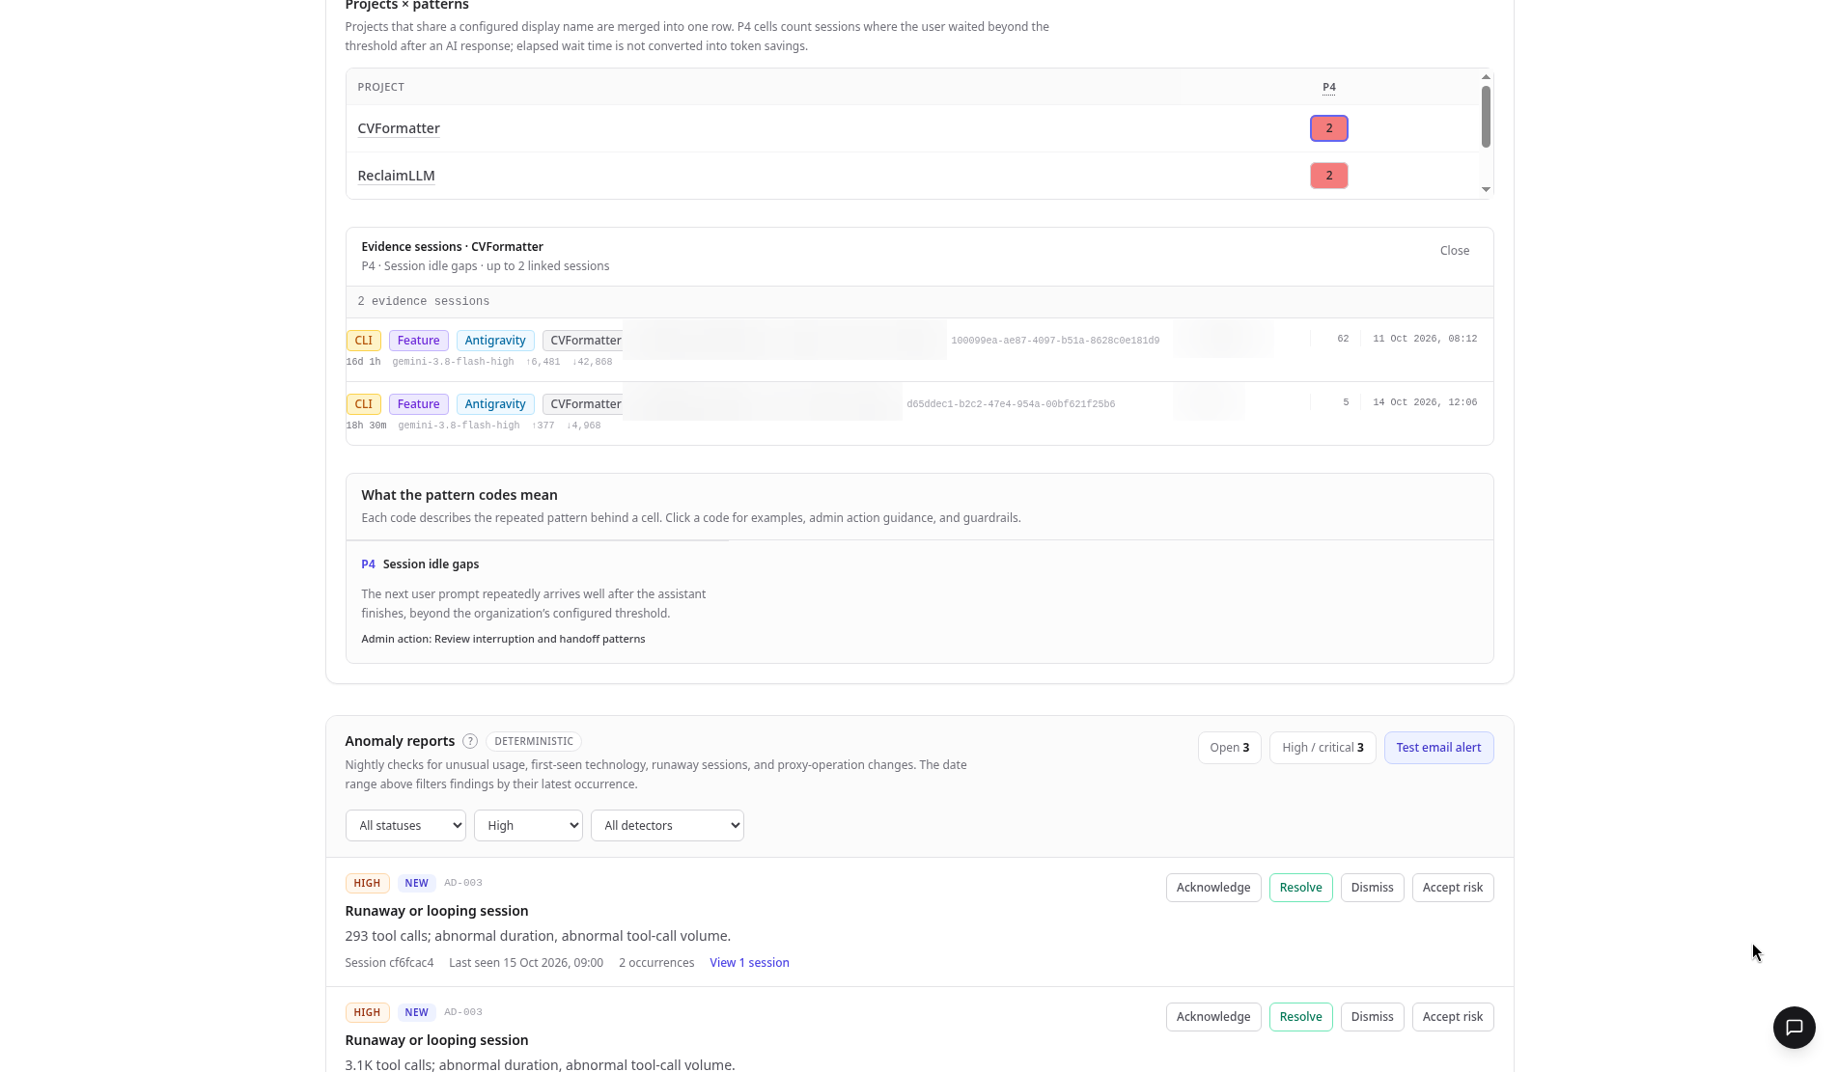Image resolution: width=1838 pixels, height=1072 pixels.
Task: Click the Antigravity tag in the 18h 30m session
Action: tap(495, 404)
